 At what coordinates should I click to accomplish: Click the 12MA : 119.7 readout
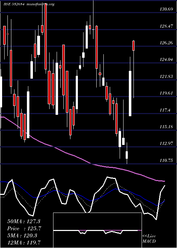coord(24,242)
